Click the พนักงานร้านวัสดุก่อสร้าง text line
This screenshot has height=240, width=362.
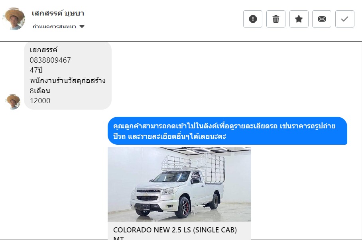point(67,81)
